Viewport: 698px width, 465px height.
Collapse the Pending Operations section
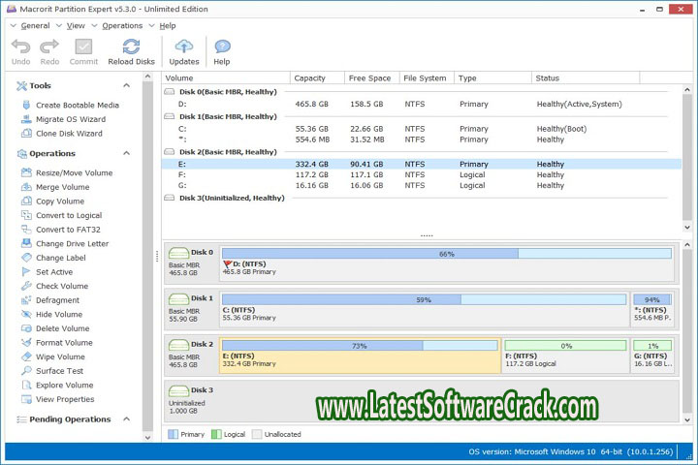[126, 419]
